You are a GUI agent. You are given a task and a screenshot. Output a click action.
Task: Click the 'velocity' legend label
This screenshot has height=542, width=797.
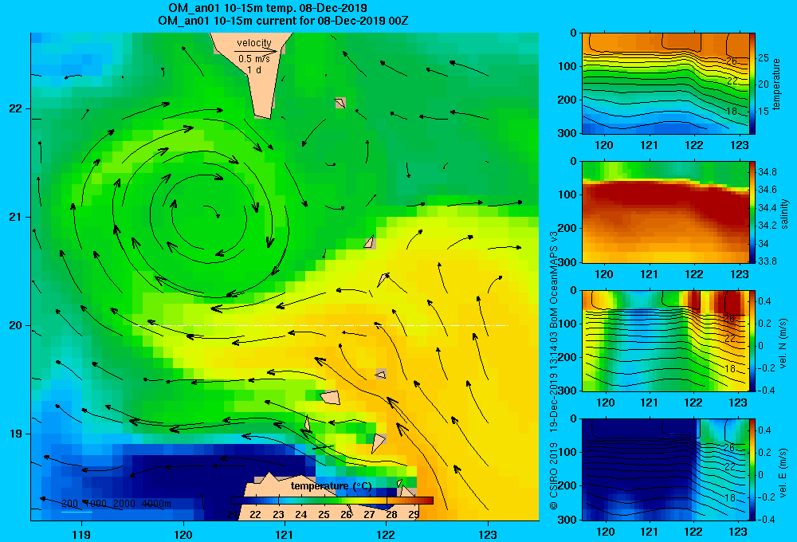pyautogui.click(x=254, y=43)
